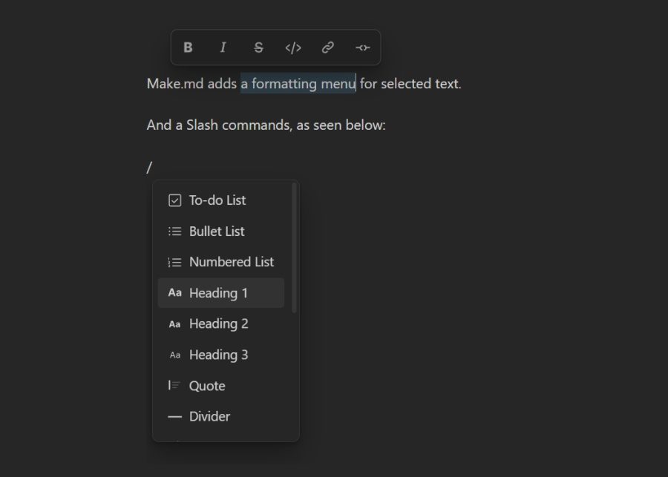Click the slash character in the editor

tap(149, 166)
